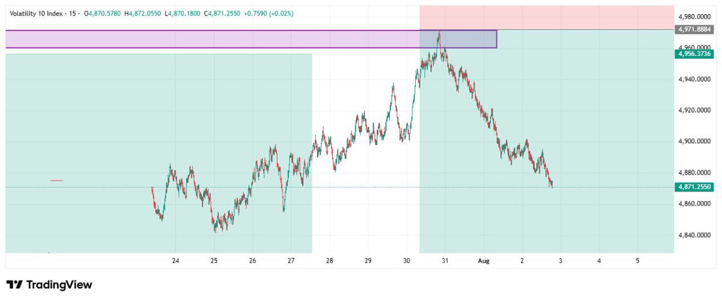The width and height of the screenshot is (722, 301).
Task: Click the Aug month label on time axis
Action: pos(483,261)
